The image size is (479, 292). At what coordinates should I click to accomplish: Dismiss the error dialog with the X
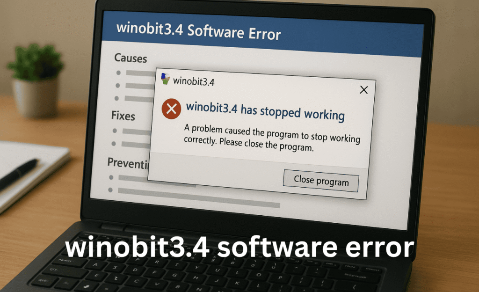(x=364, y=90)
